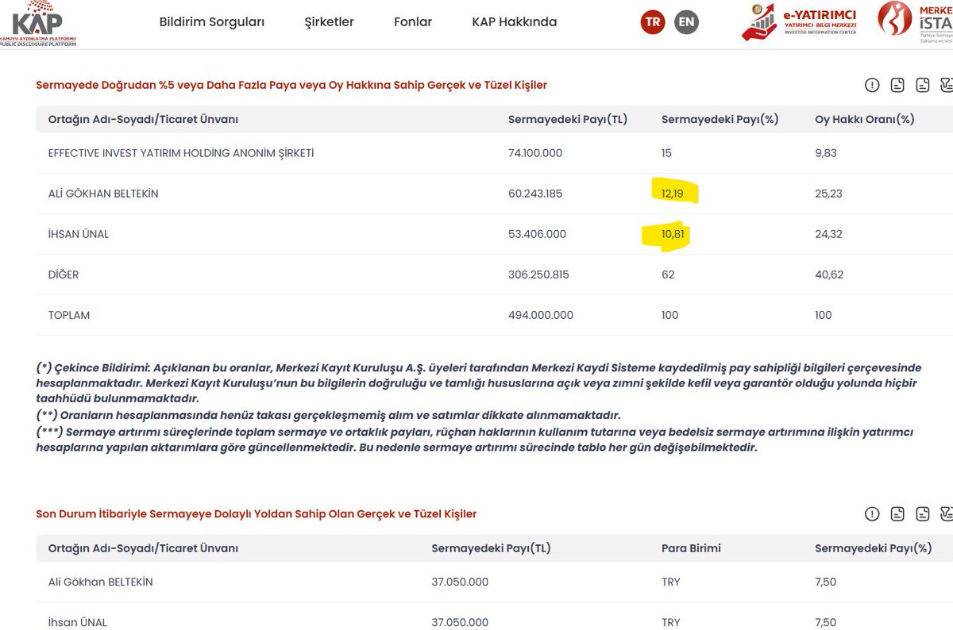The image size is (953, 630).
Task: Open the Merkezi Kayıt İstanbul logo link
Action: (x=916, y=21)
